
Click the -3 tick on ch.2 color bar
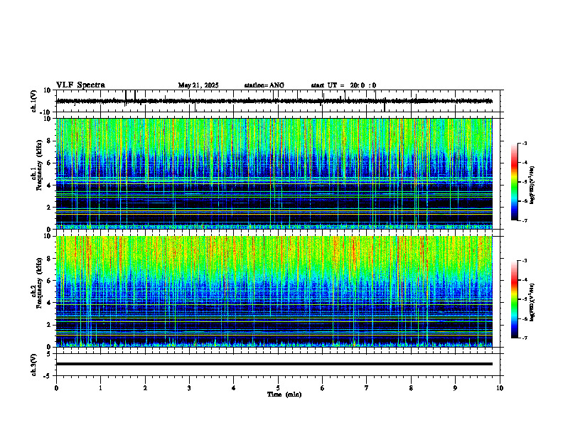[x=524, y=261]
